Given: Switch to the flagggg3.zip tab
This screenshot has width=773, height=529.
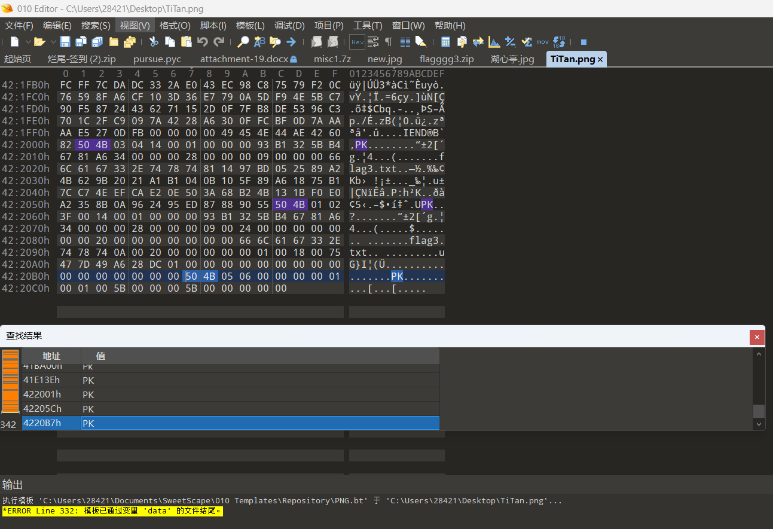Looking at the screenshot, I should click(x=447, y=59).
